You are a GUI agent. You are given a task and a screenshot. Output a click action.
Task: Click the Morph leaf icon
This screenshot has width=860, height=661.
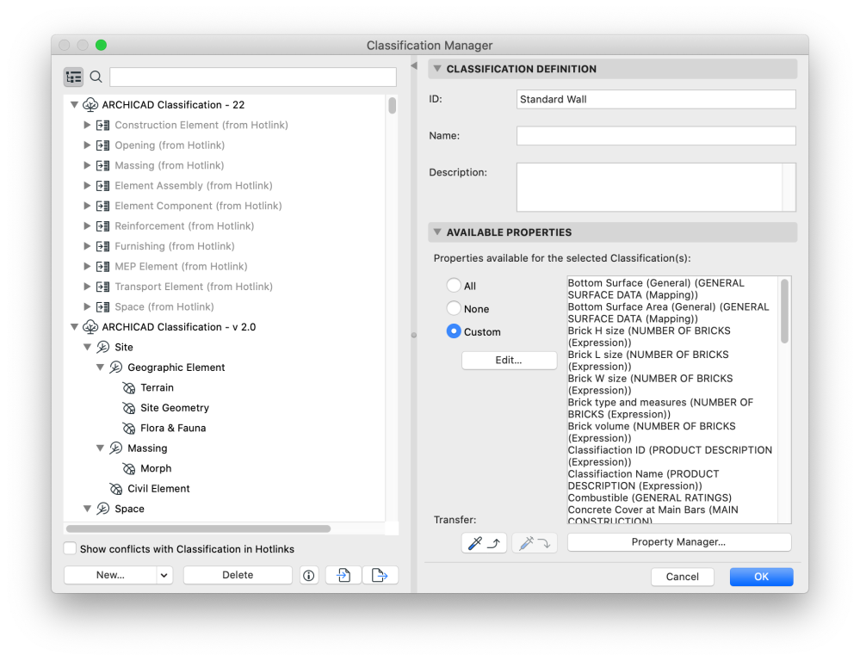pos(129,469)
